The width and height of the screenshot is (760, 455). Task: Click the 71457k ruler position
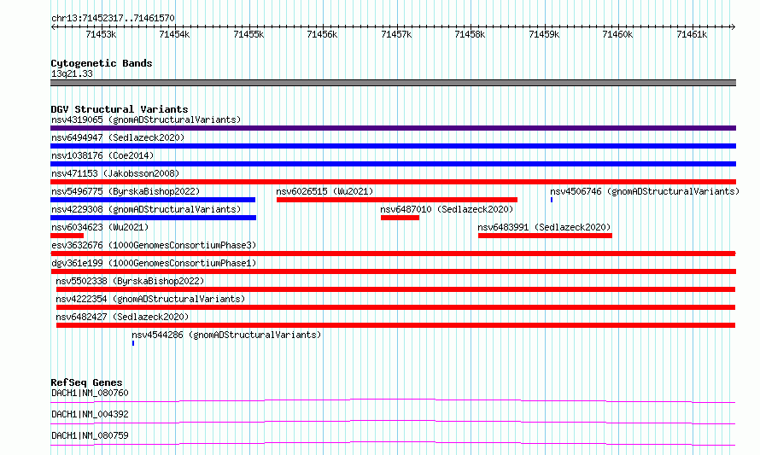click(396, 34)
